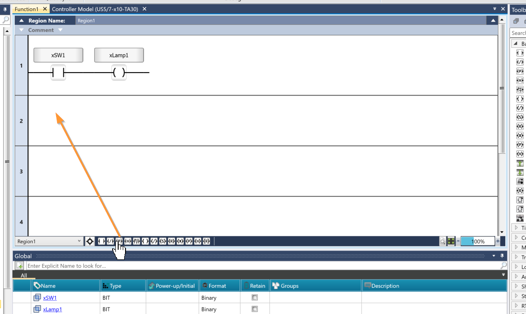Click the magnifier zoom icon near 100%

(x=442, y=241)
